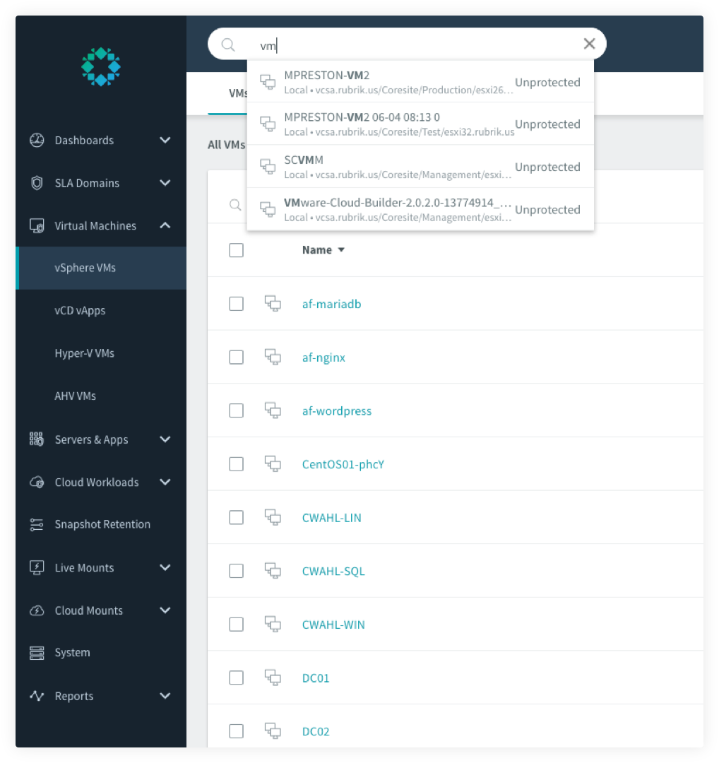Viewport: 719px width, 763px height.
Task: Click the VM icon next to af-wordpress
Action: coord(273,410)
